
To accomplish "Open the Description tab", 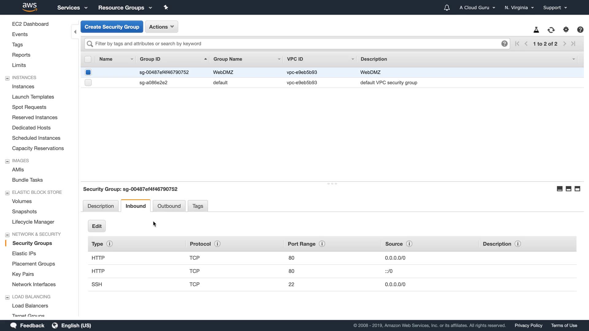I will (x=100, y=206).
